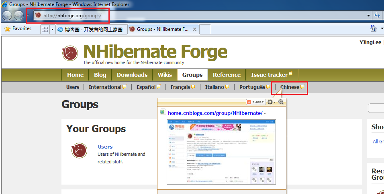384x195 pixels.
Task: Click the "Your Groups" section heading
Action: [96, 129]
